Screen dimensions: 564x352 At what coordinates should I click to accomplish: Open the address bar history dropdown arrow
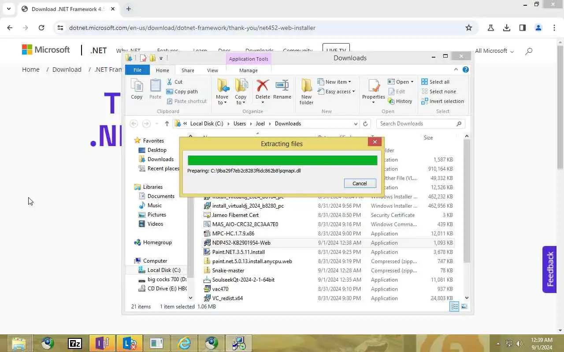356,124
